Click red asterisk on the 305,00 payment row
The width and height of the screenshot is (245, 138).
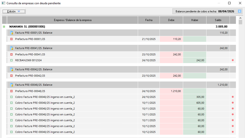click(x=232, y=97)
